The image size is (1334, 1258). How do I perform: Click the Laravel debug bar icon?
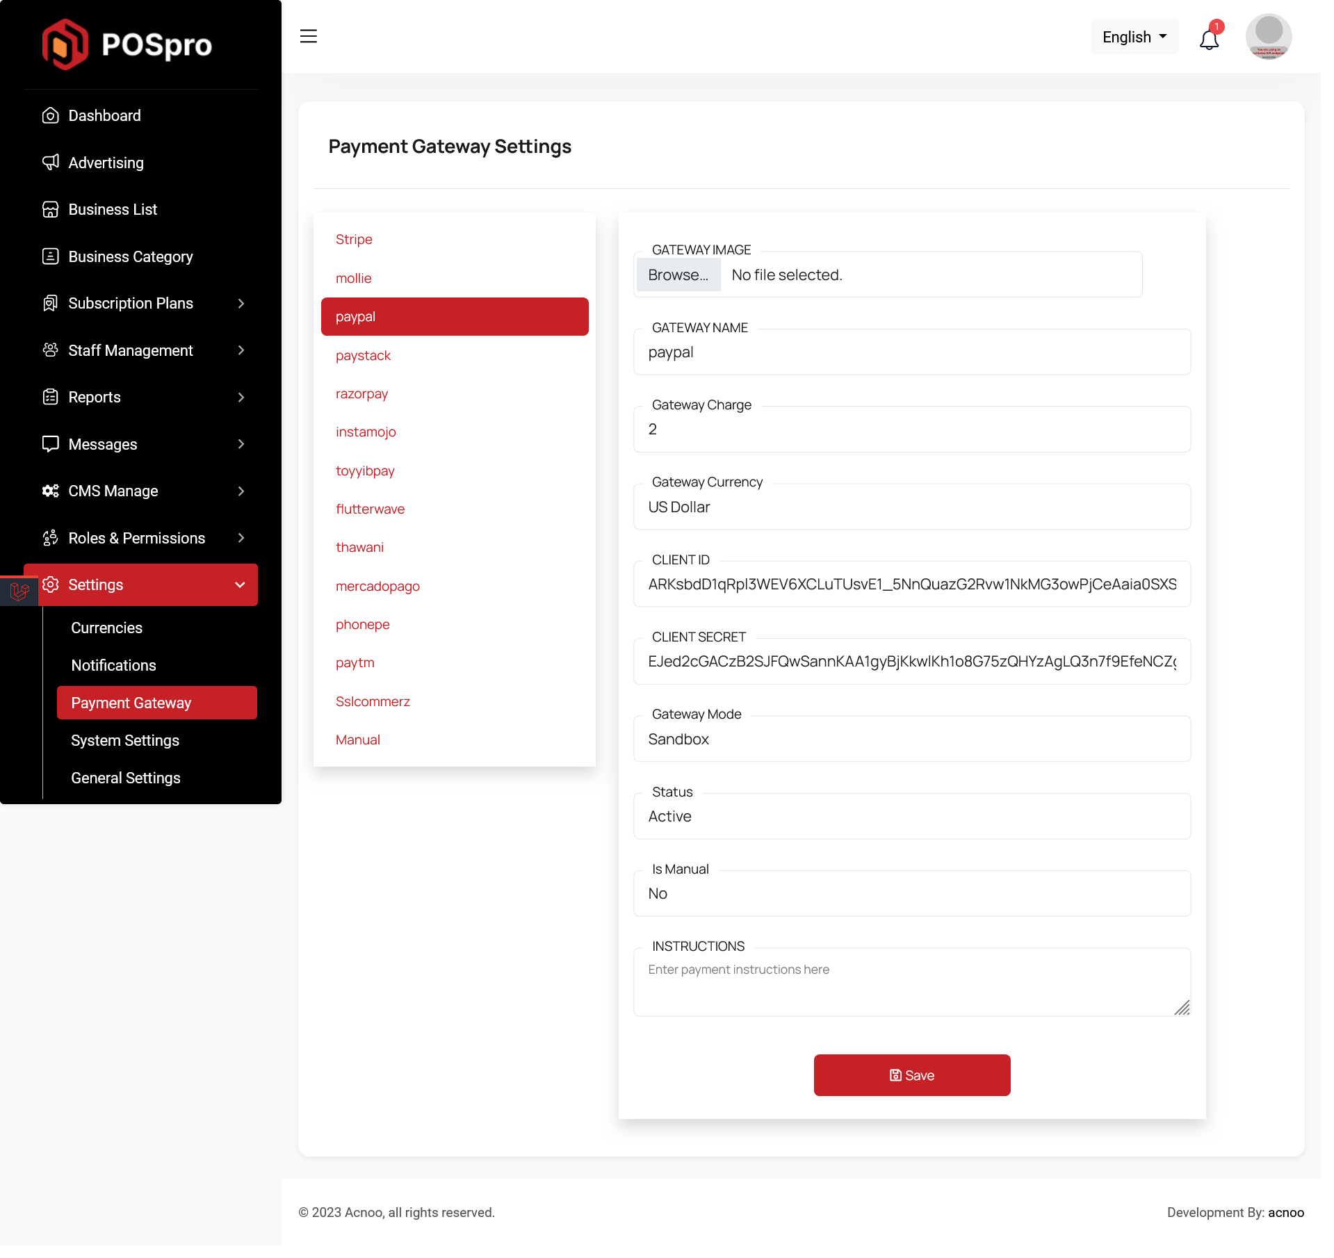(x=19, y=591)
